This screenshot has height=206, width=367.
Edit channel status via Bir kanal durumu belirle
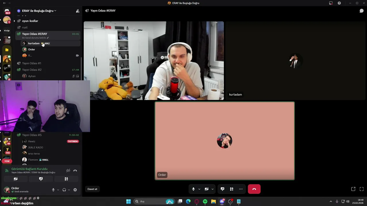(x=35, y=38)
